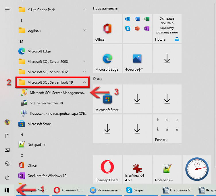Open the Notepad++ tile
The height and width of the screenshot is (196, 216).
click(167, 169)
